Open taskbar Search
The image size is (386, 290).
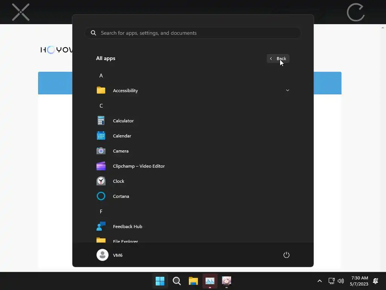click(176, 281)
